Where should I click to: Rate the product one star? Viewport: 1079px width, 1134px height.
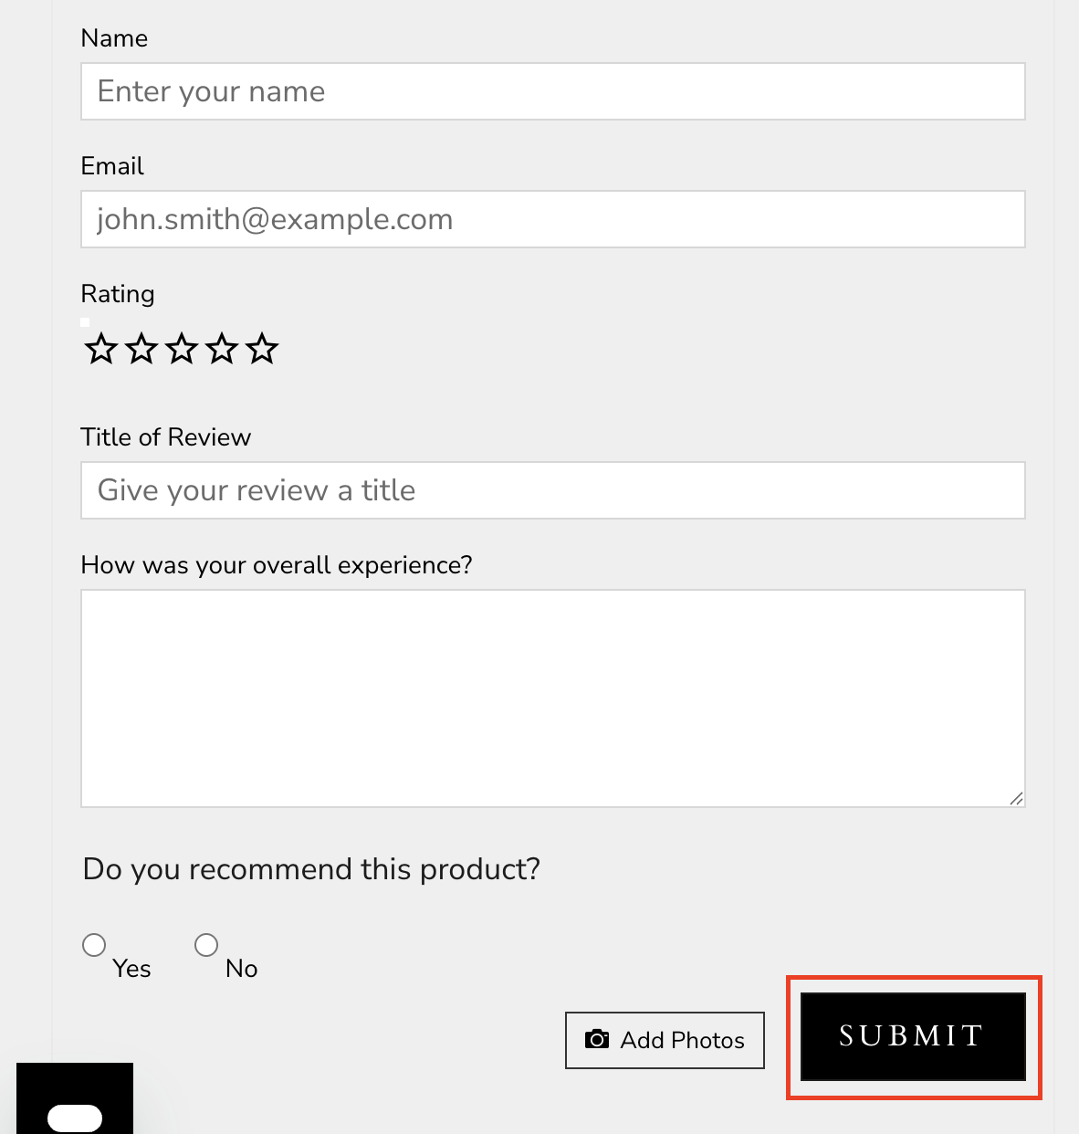[101, 349]
